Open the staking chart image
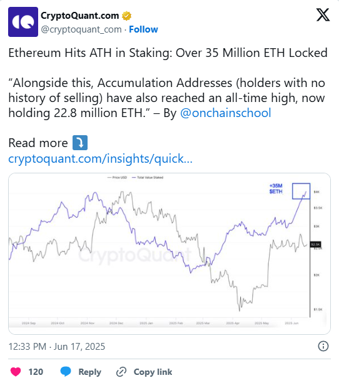This screenshot has height=378, width=339. click(169, 253)
